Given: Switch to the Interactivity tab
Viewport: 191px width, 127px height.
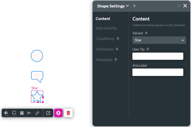Looking at the screenshot, I should coord(106,28).
